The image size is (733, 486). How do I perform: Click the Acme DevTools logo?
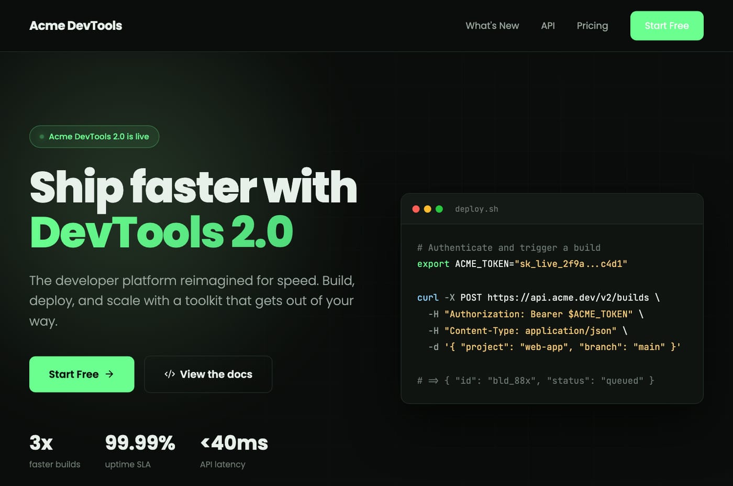(x=75, y=26)
